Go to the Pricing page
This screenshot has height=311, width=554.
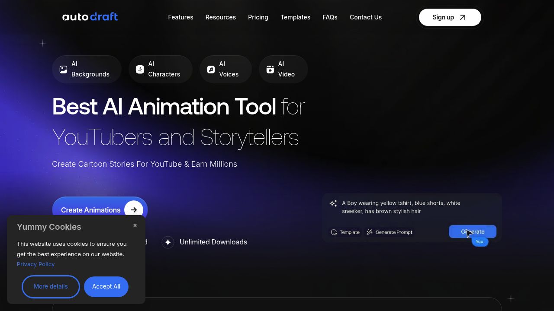[x=258, y=17]
